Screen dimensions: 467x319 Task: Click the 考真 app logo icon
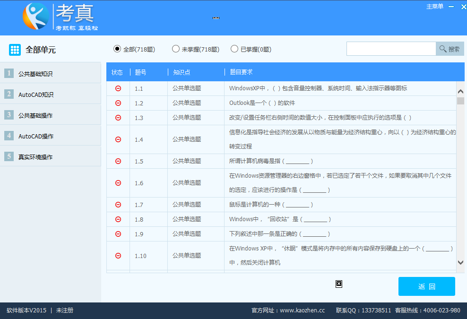point(35,17)
